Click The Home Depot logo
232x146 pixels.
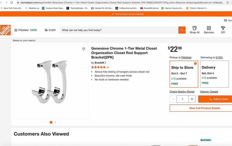click(5, 30)
